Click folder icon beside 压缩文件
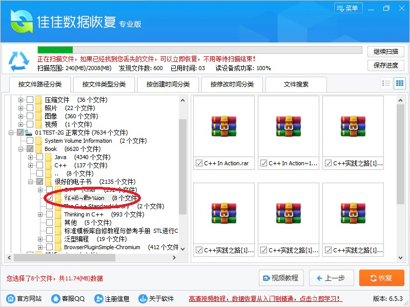 click(x=39, y=100)
